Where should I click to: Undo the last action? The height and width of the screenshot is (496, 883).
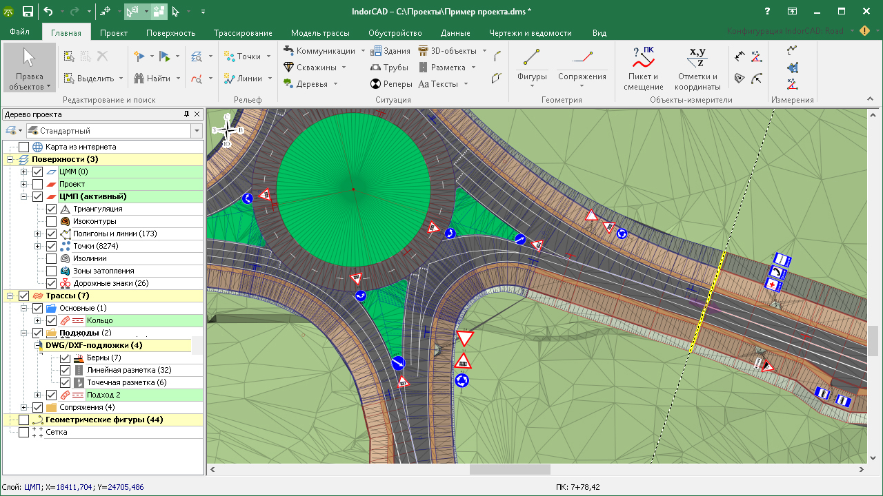(48, 12)
